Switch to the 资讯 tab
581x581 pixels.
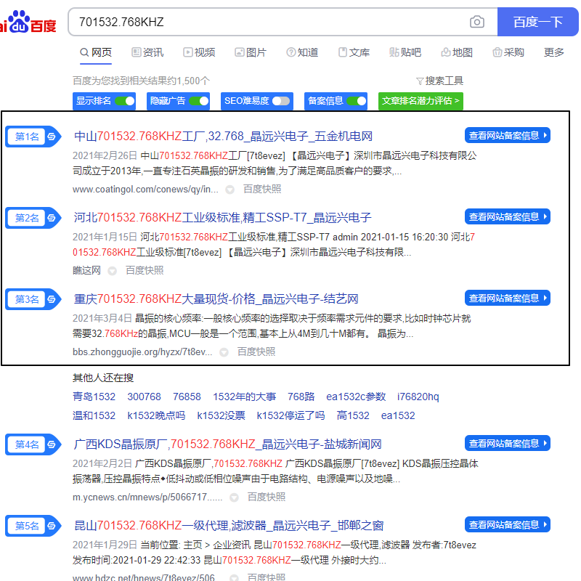147,52
